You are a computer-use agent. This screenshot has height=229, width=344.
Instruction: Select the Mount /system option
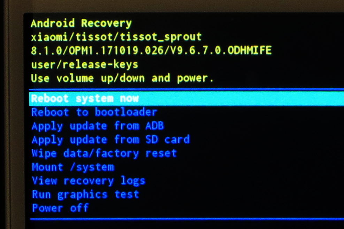(73, 167)
